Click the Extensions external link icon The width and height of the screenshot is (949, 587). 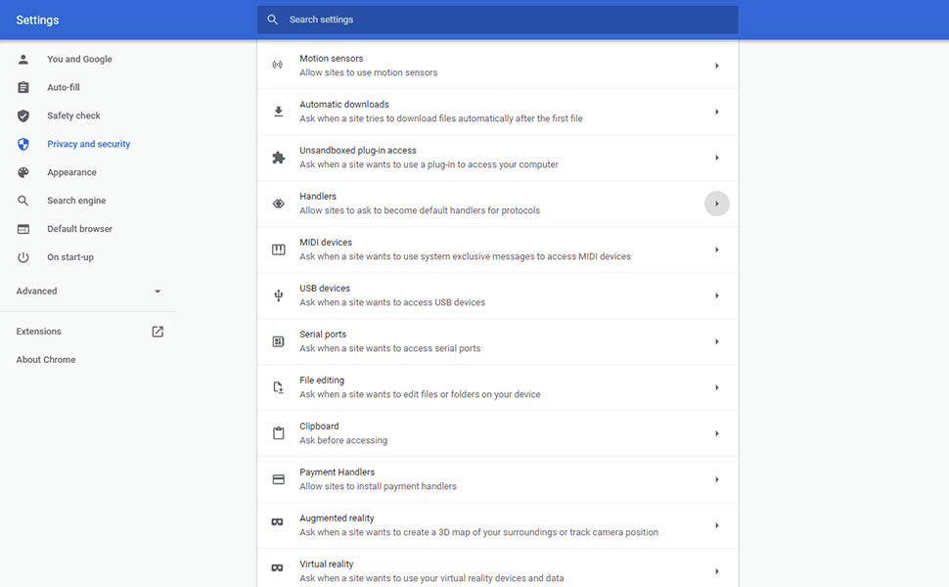click(158, 332)
